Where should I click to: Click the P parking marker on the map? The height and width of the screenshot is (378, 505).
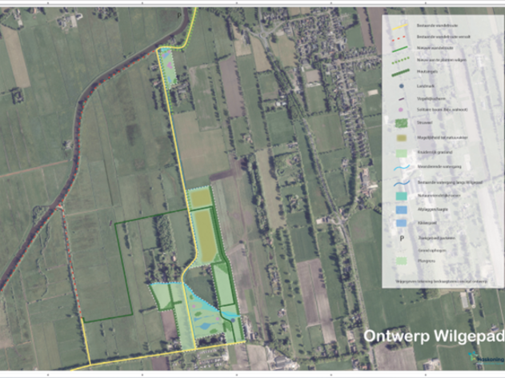[179, 15]
